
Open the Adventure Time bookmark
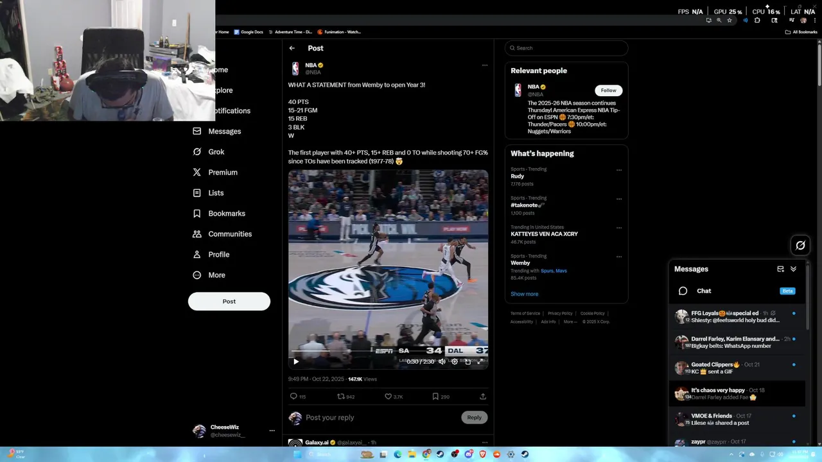(x=290, y=32)
